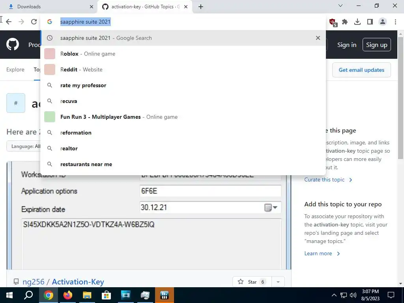Choose the restaurants near me suggestion
This screenshot has height=303, width=404.
click(x=183, y=164)
